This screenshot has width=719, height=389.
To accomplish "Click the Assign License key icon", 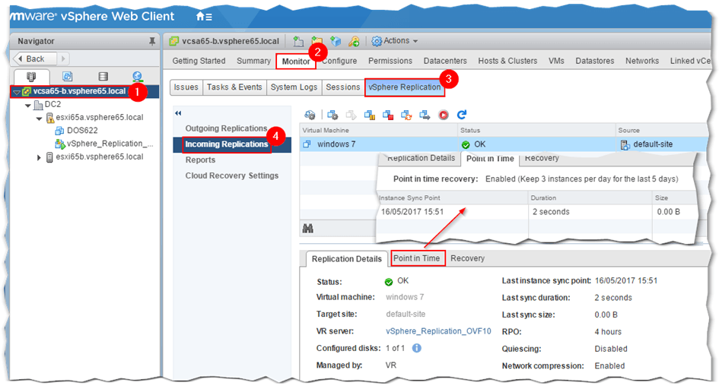I will point(354,41).
